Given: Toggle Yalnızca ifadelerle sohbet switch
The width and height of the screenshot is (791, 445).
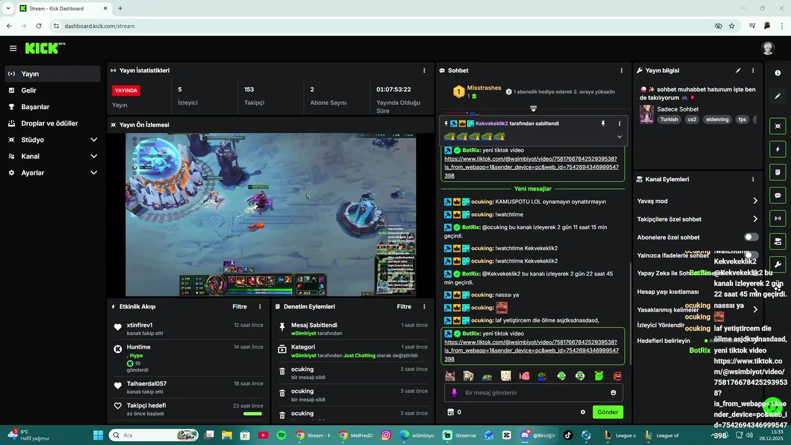Looking at the screenshot, I should 751,255.
